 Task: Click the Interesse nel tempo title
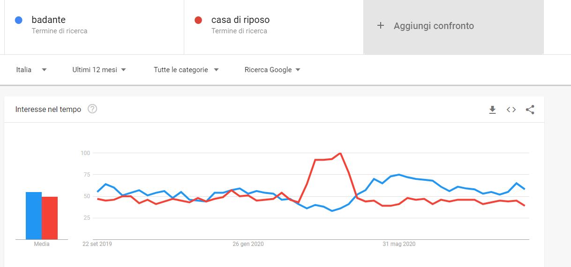click(x=48, y=109)
